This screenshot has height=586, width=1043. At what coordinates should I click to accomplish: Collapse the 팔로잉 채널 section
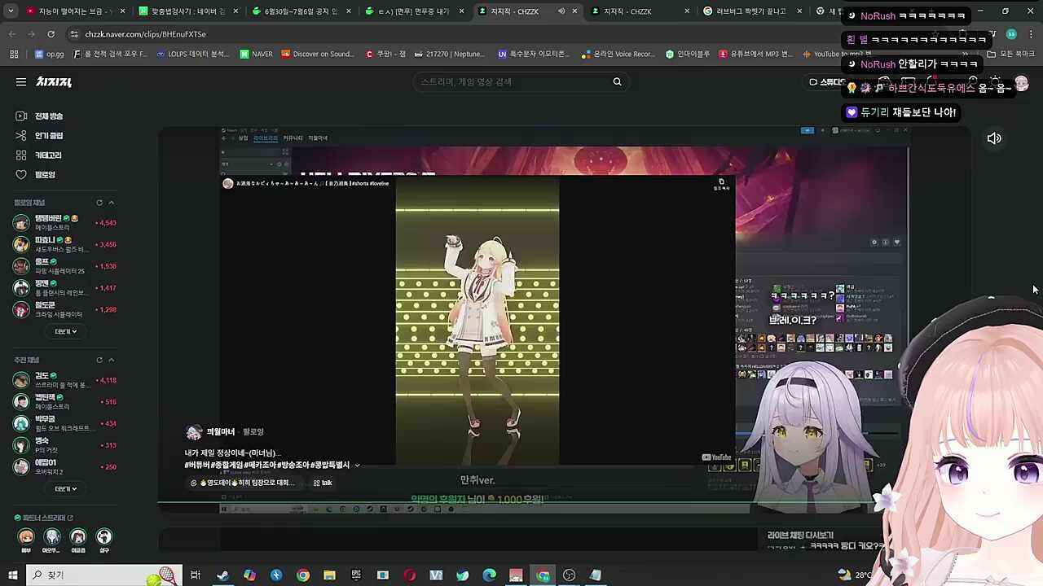112,203
